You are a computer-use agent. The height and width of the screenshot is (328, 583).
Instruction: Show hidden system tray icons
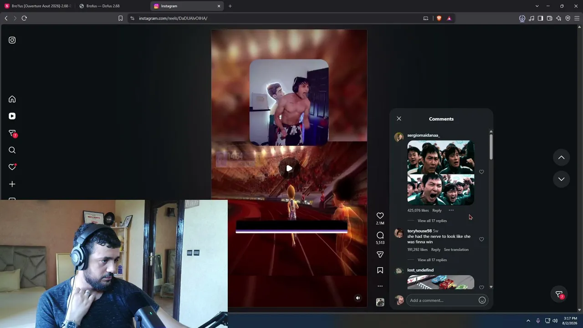click(528, 321)
